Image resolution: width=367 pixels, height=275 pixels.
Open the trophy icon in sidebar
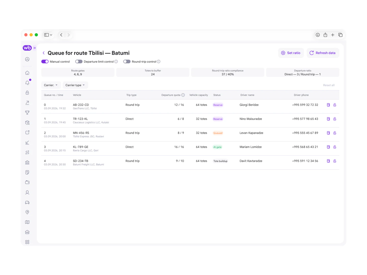pyautogui.click(x=27, y=113)
